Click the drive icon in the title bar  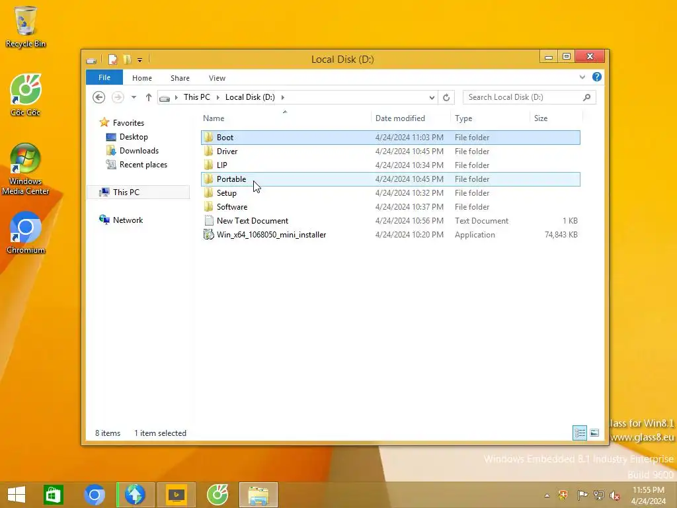tap(91, 60)
